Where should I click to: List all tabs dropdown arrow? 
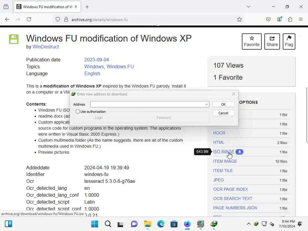[x=248, y=7]
